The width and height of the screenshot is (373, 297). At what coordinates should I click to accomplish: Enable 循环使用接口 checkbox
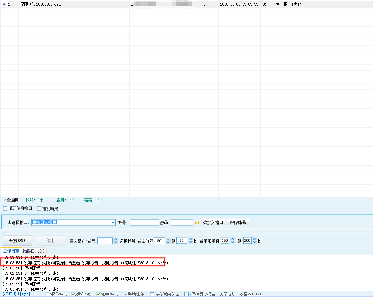[5, 209]
